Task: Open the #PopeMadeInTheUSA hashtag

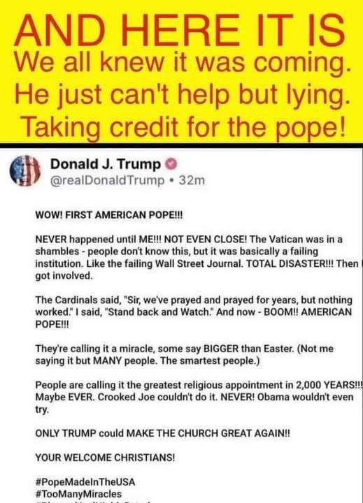Action: pyautogui.click(x=85, y=482)
